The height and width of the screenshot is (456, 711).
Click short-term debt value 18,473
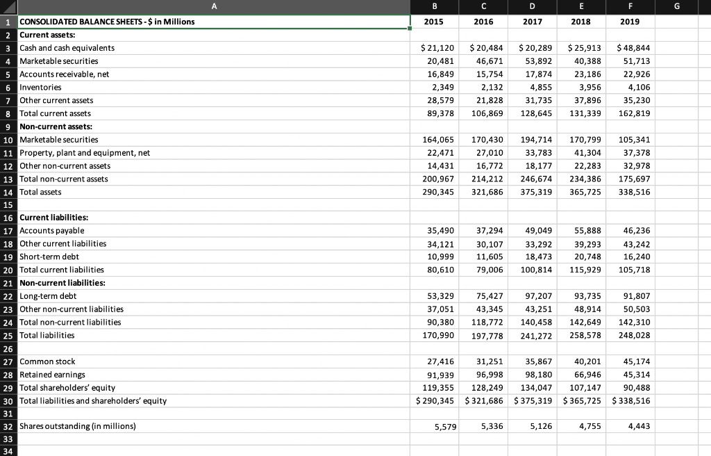coord(533,256)
